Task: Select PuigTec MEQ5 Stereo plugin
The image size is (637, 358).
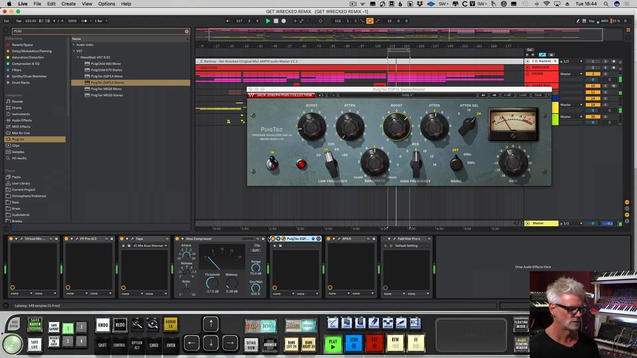Action: [x=106, y=95]
